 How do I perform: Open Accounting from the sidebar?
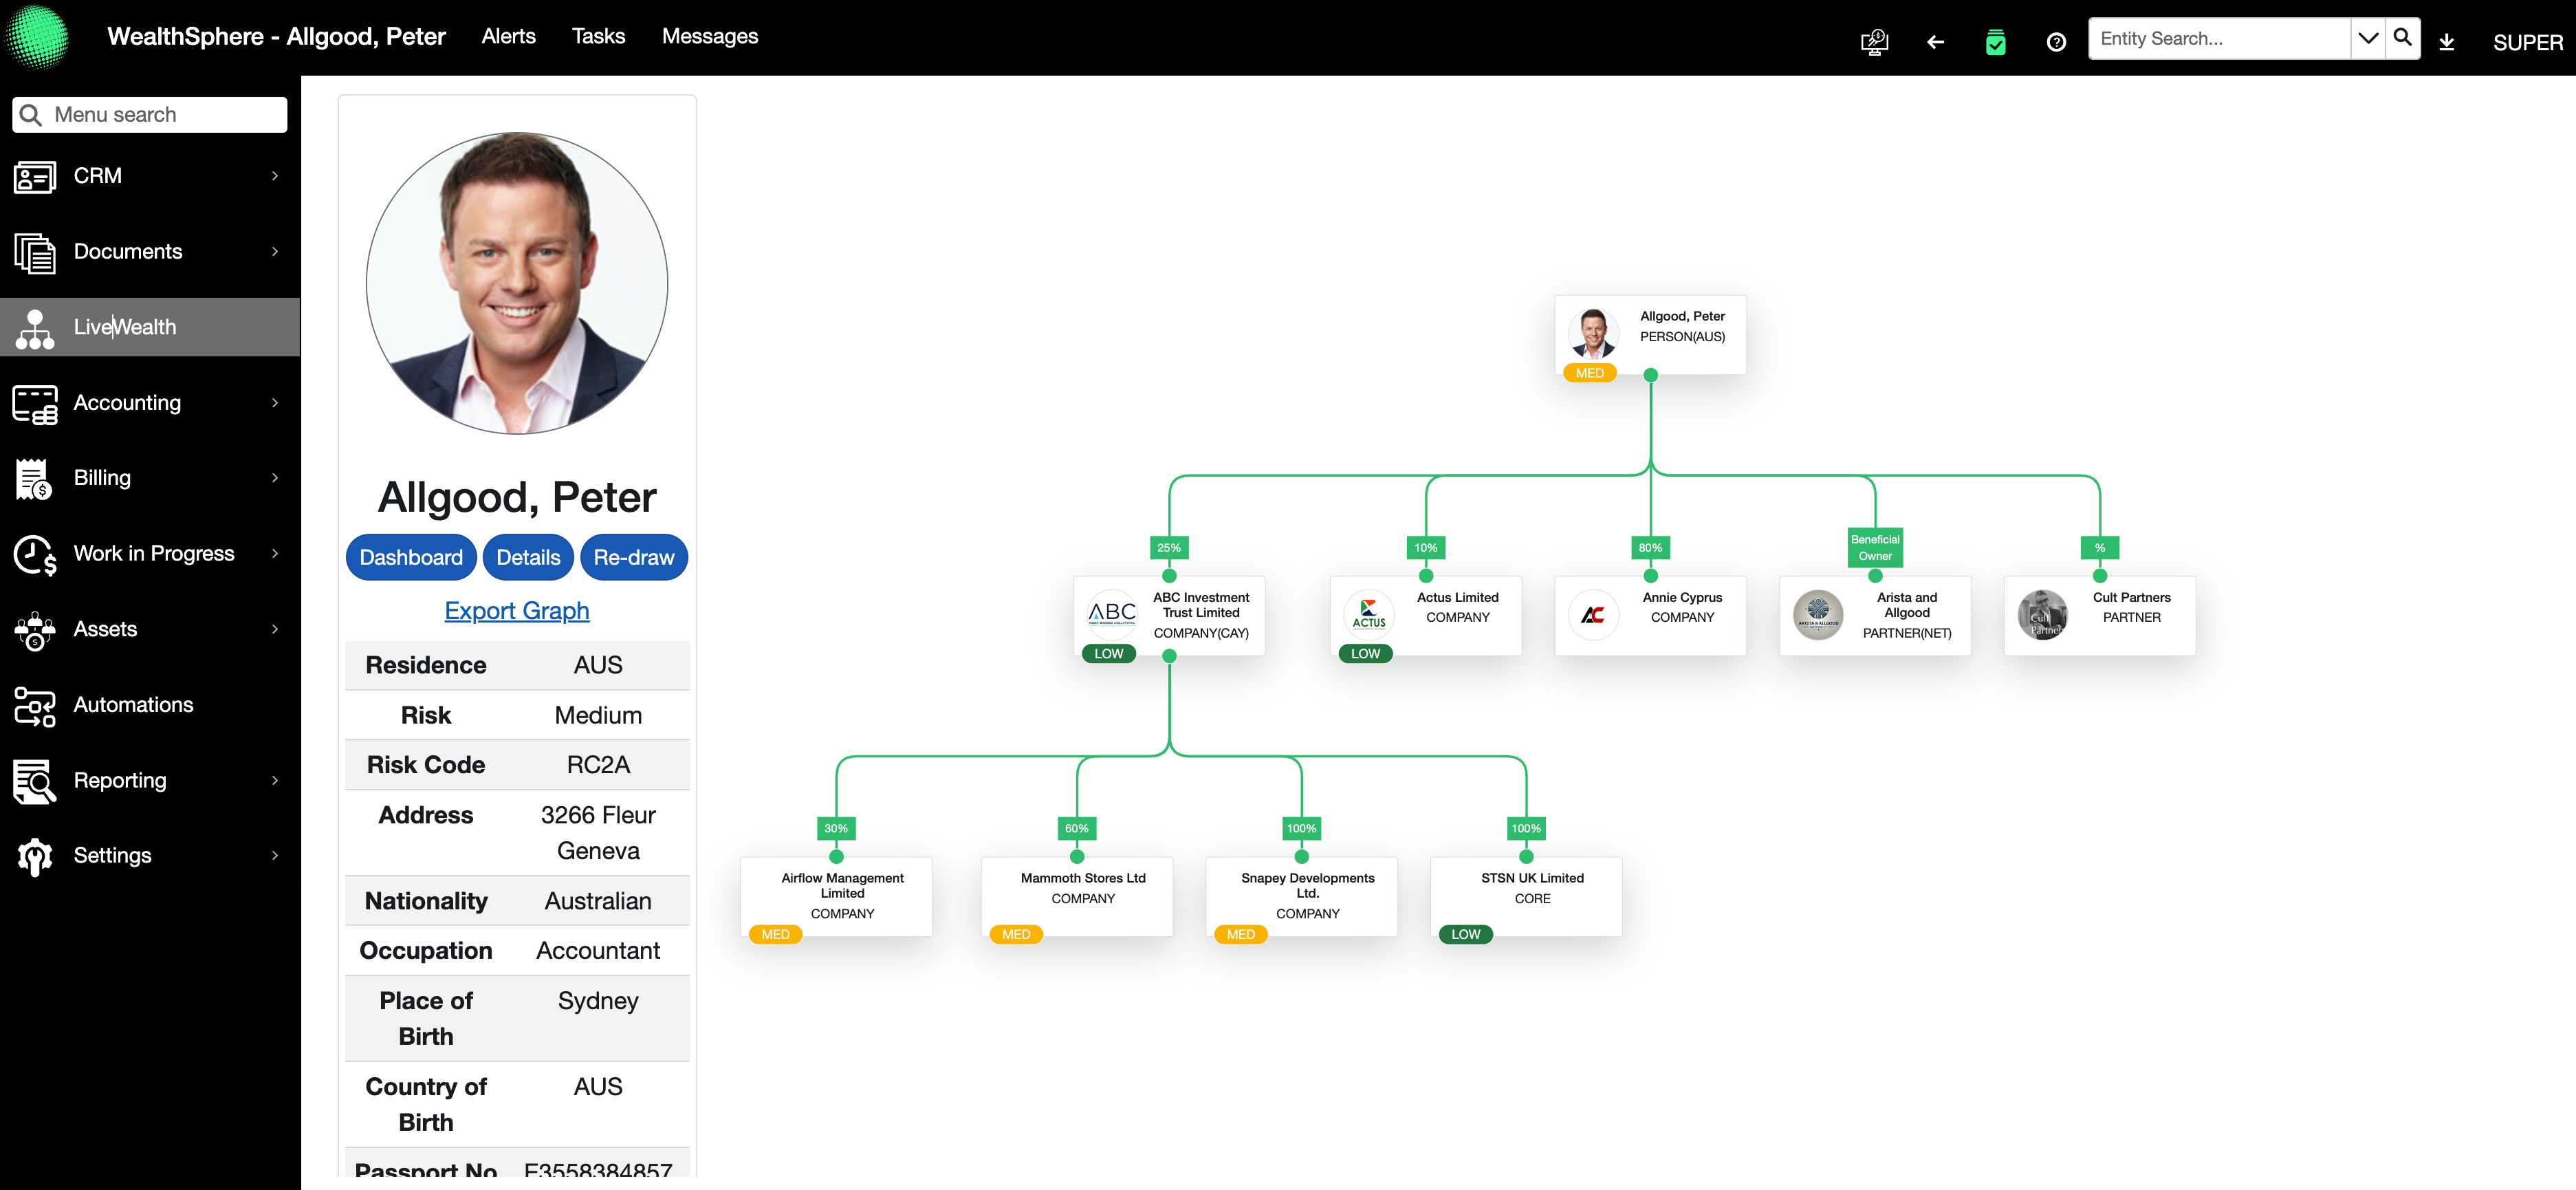coord(34,403)
